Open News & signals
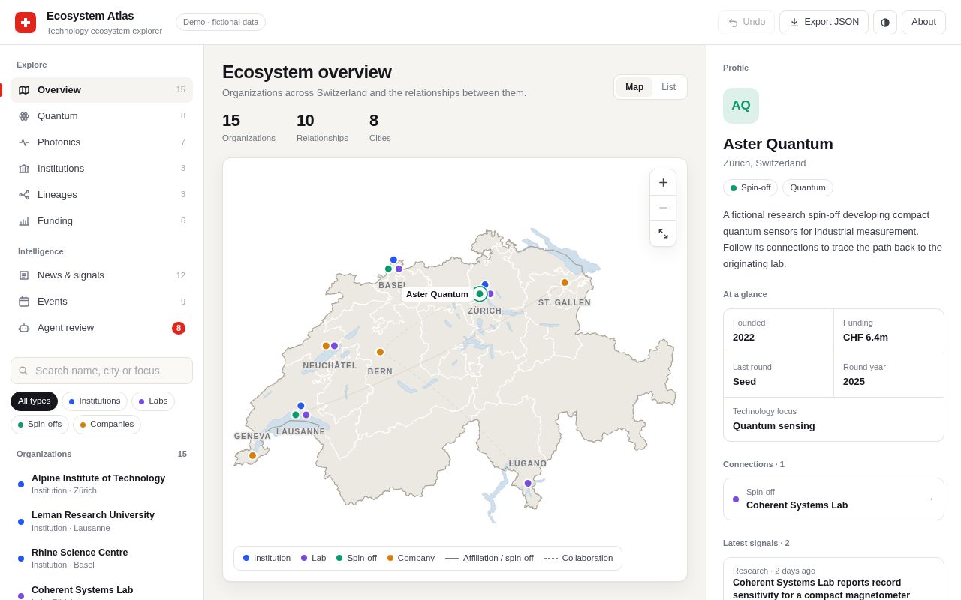 point(101,275)
